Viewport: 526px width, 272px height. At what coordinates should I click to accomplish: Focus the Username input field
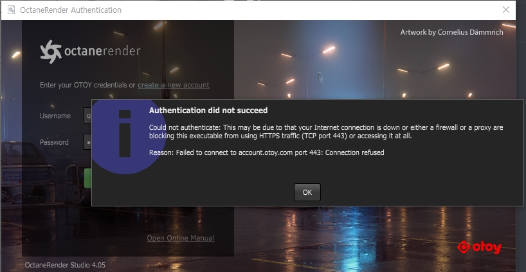(x=87, y=116)
